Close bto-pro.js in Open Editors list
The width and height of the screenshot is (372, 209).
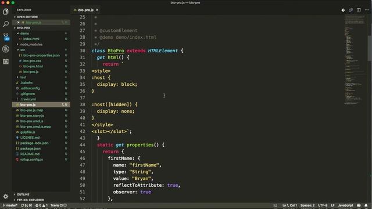point(18,22)
